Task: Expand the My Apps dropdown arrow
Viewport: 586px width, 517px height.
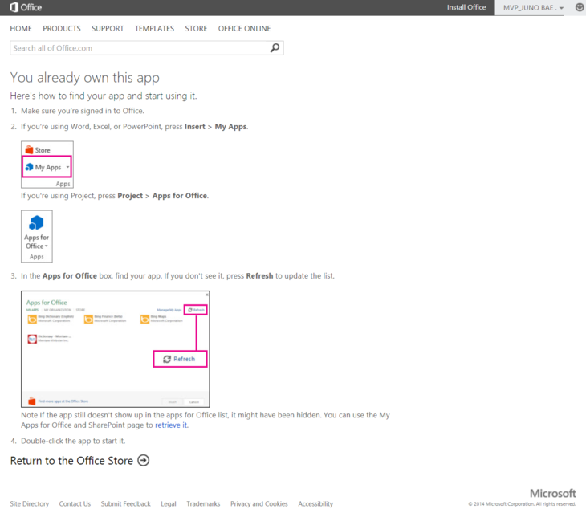Action: (67, 167)
